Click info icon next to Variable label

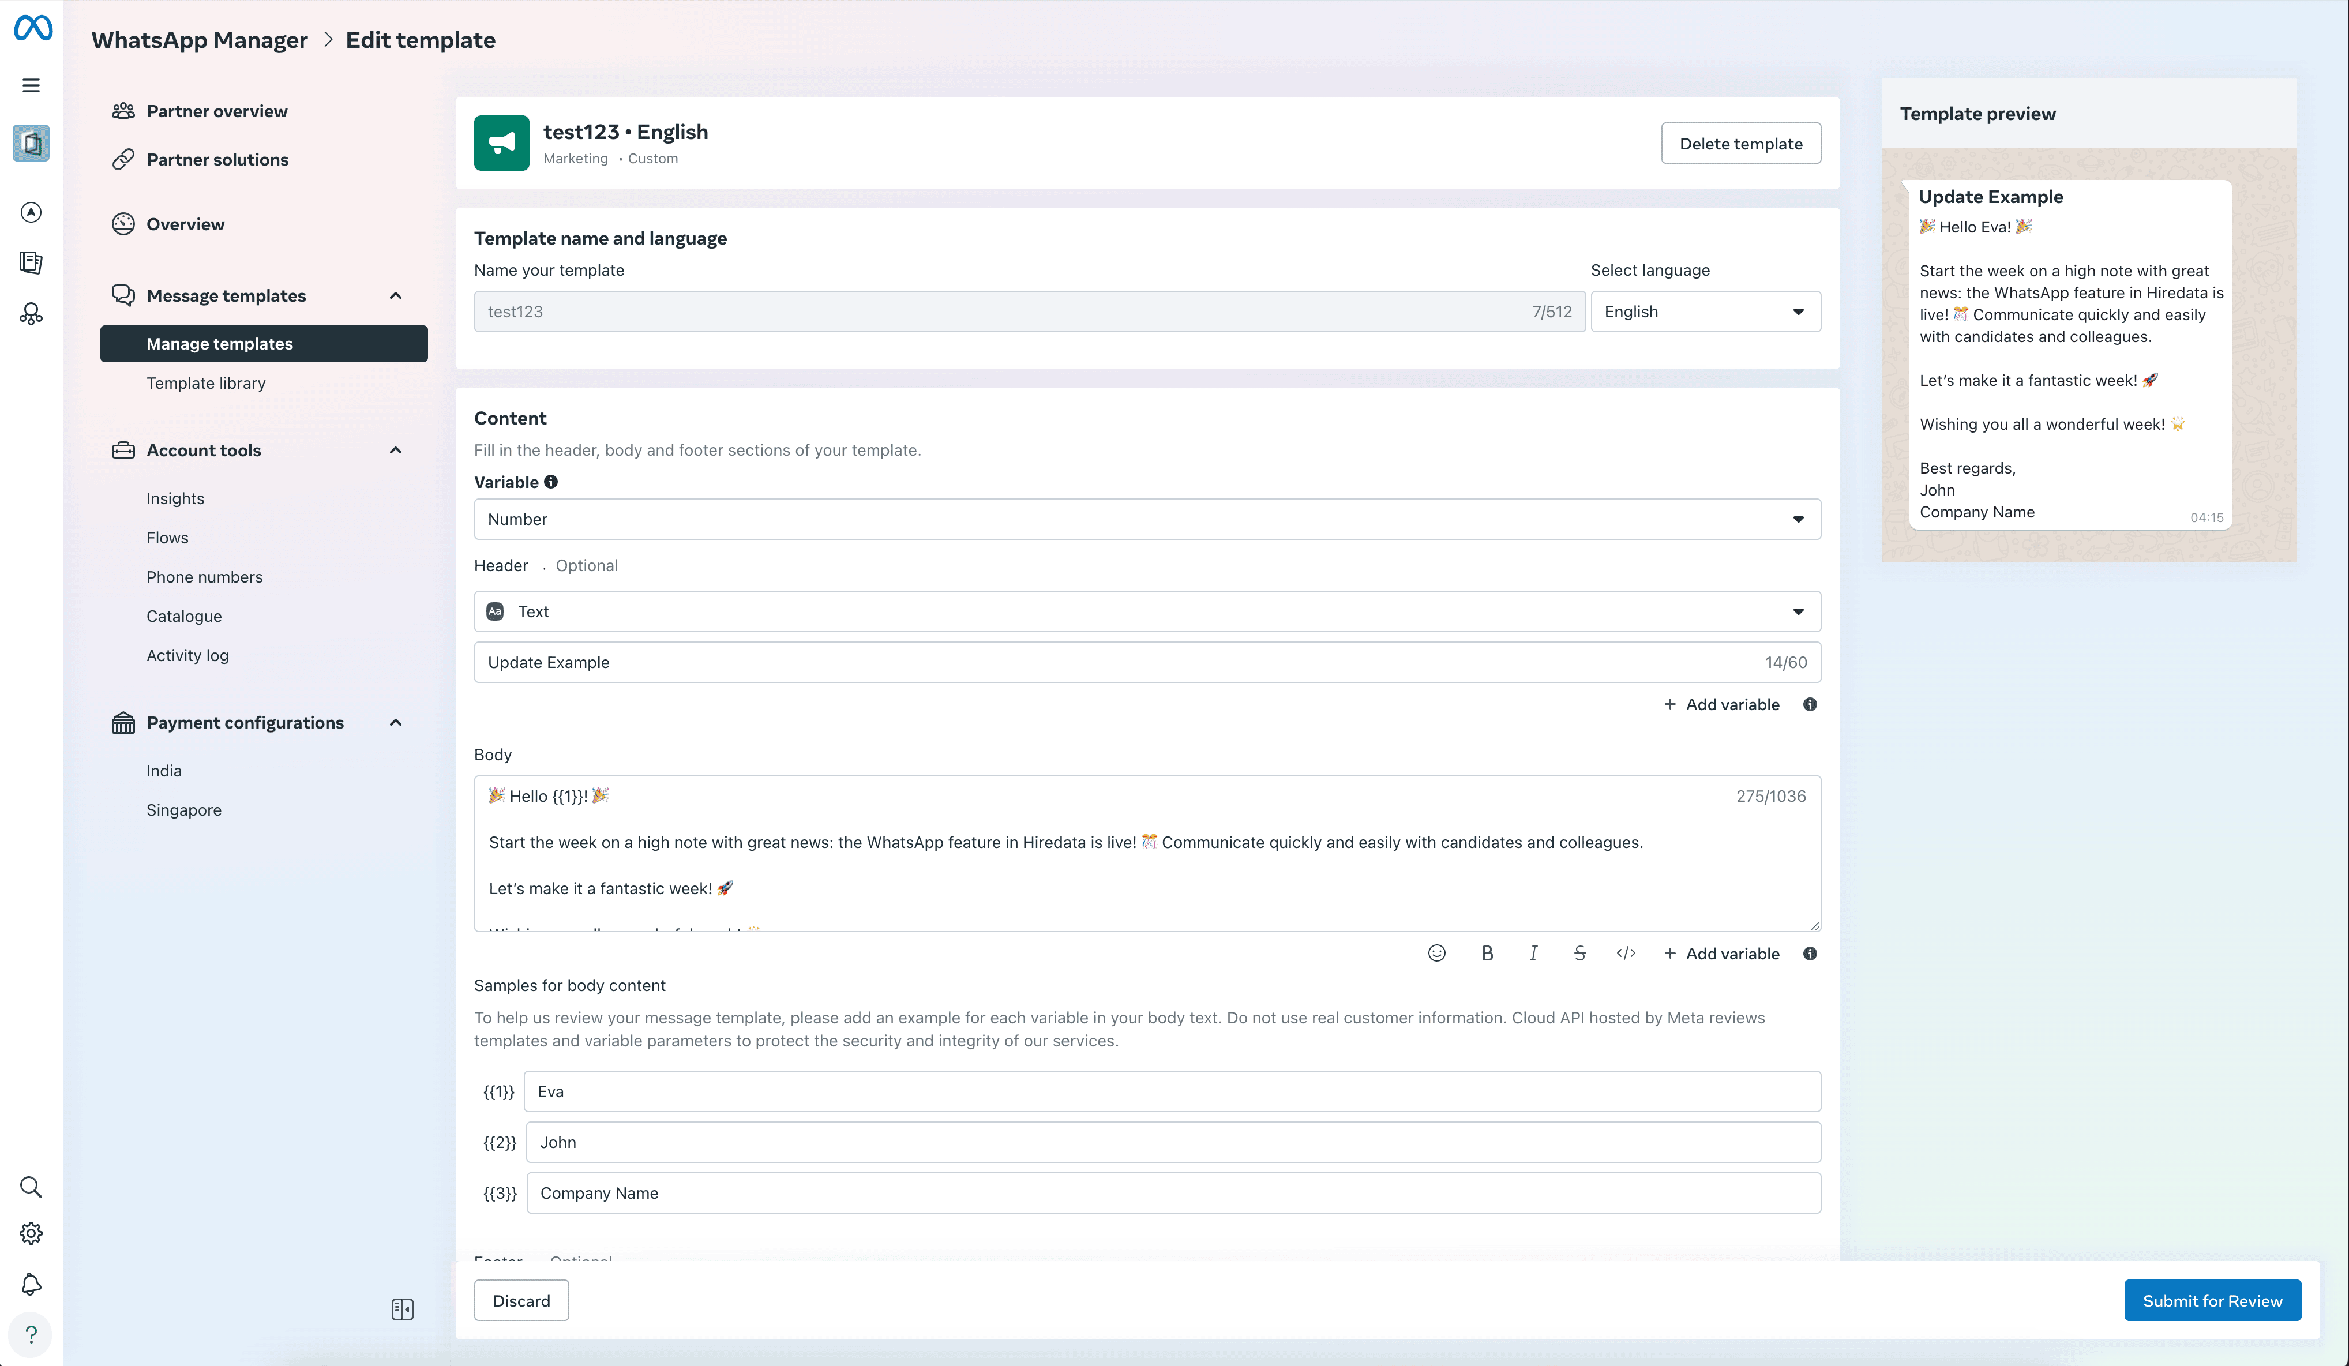coord(551,482)
